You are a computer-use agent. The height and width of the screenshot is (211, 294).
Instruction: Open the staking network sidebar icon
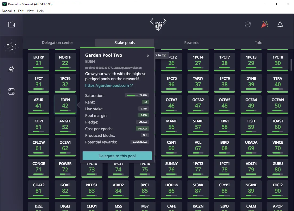click(11, 46)
